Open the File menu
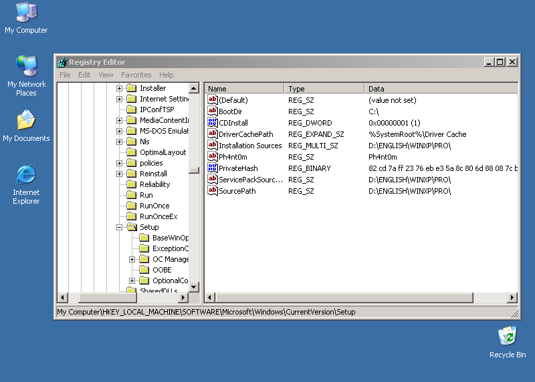The height and width of the screenshot is (382, 535). 65,75
